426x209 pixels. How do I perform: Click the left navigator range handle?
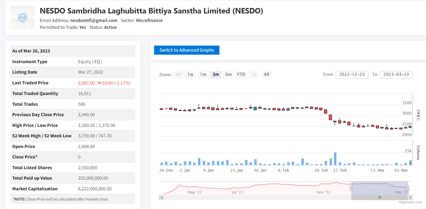[351, 188]
